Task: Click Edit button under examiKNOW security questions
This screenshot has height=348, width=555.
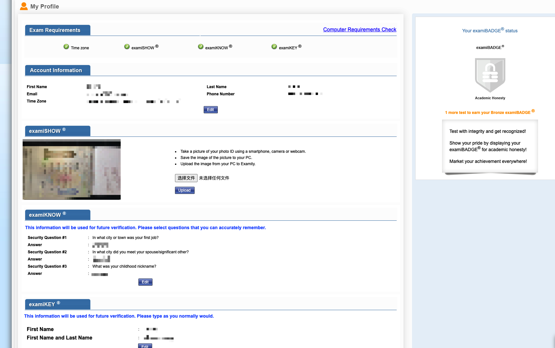Action: click(x=145, y=282)
